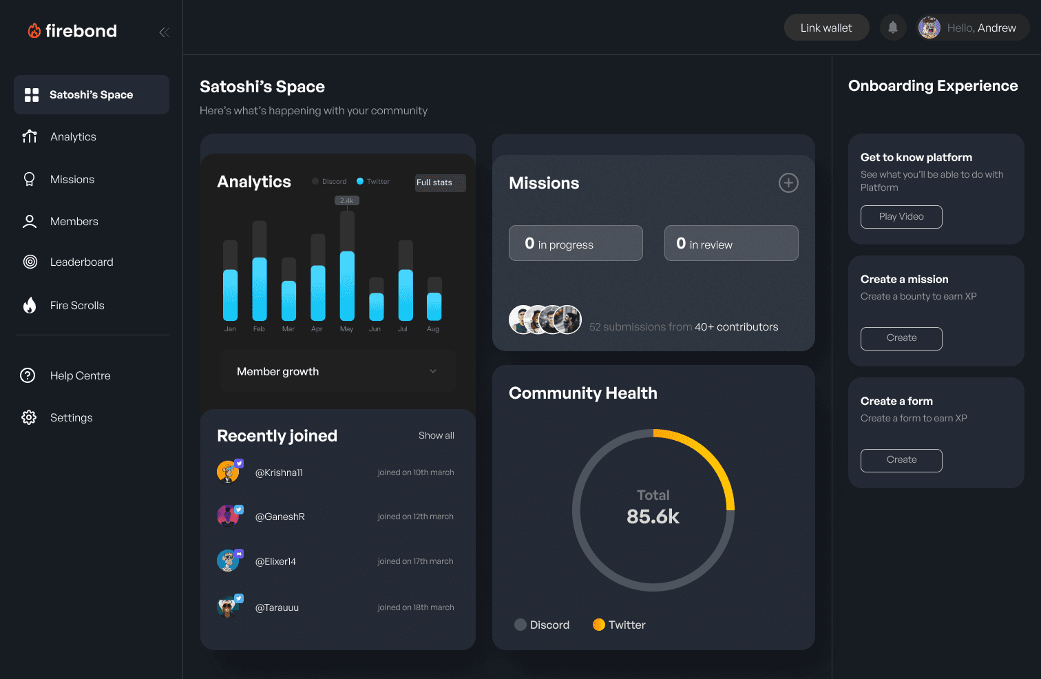This screenshot has height=679, width=1041.
Task: Click Play Video button
Action: pos(901,216)
